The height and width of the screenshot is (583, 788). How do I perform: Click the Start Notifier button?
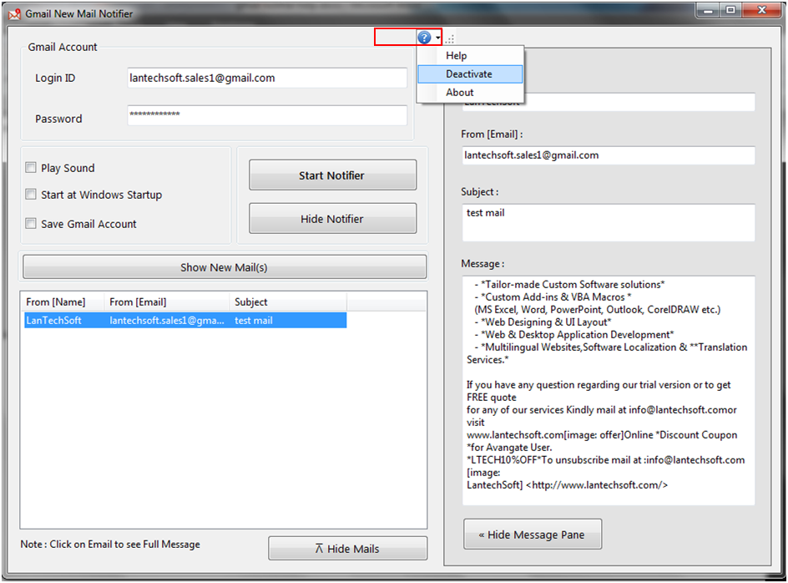coord(332,175)
